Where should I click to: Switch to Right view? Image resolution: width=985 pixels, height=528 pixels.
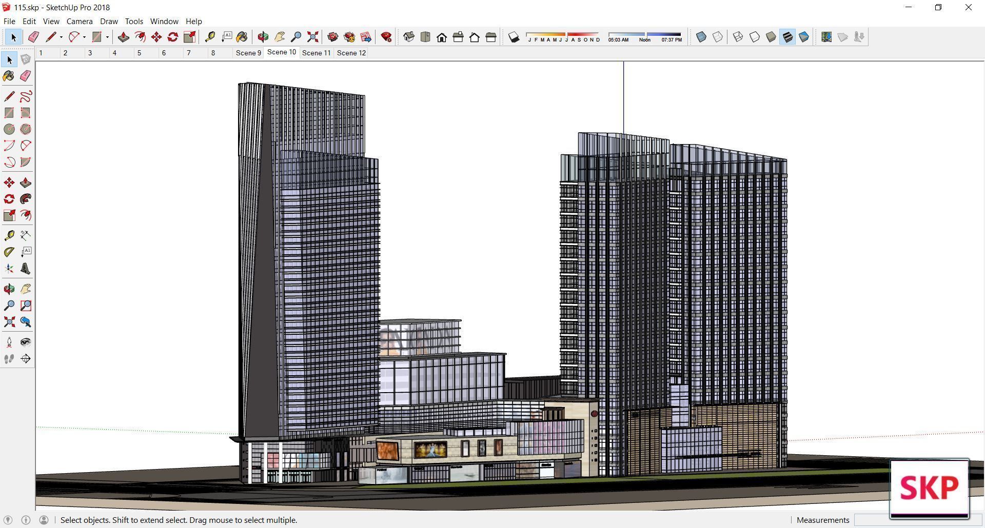(458, 37)
